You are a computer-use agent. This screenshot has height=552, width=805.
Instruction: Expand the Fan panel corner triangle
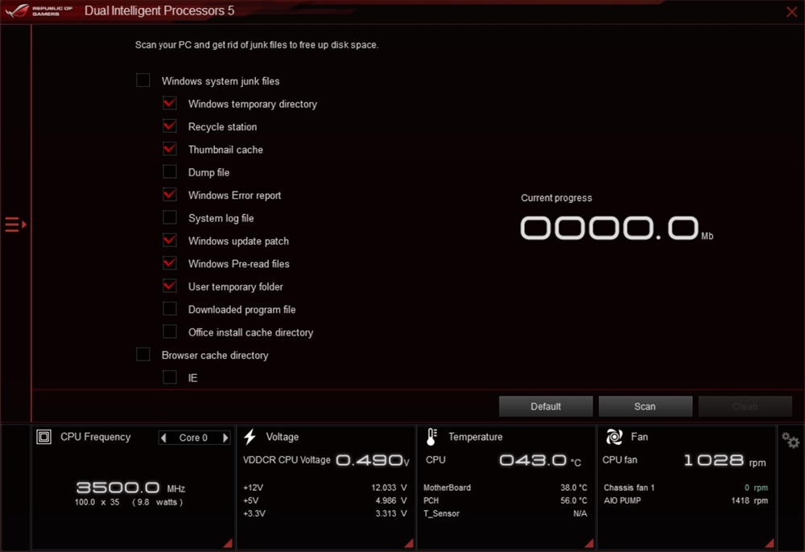pyautogui.click(x=770, y=543)
